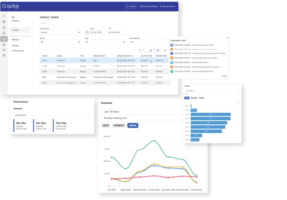This screenshot has width=287, height=200.
Task: Click the CLOSE link in Ticket path popup
Action: 224,76
